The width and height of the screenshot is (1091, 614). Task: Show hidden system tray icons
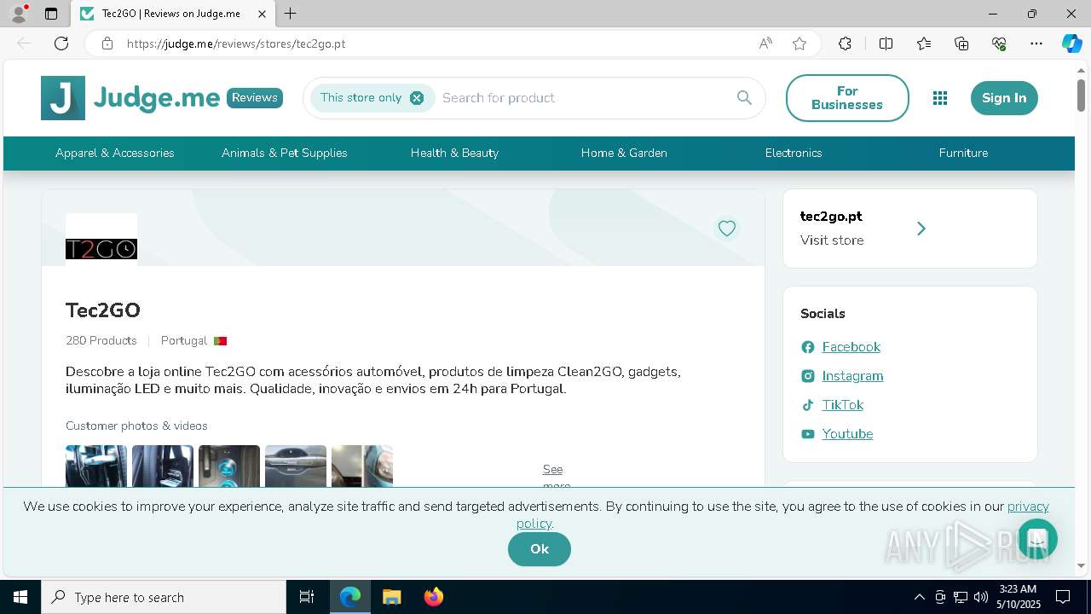[x=919, y=597]
